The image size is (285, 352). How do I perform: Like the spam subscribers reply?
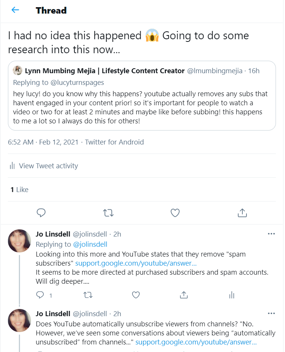(136, 295)
